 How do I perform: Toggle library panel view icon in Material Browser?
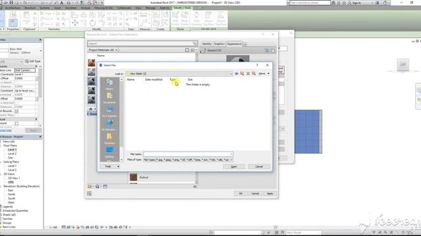pos(187,50)
